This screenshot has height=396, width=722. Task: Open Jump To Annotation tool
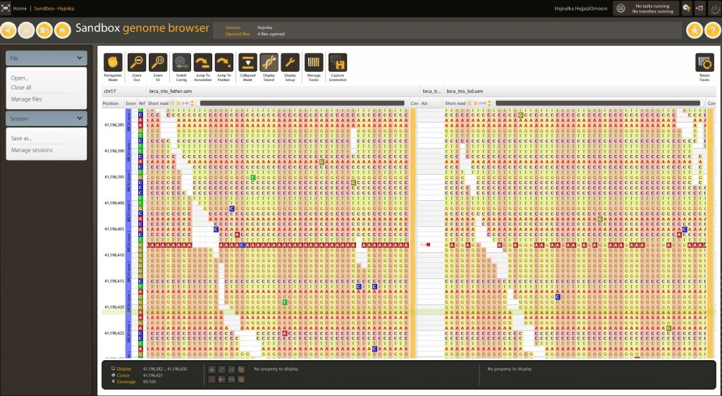(x=202, y=63)
